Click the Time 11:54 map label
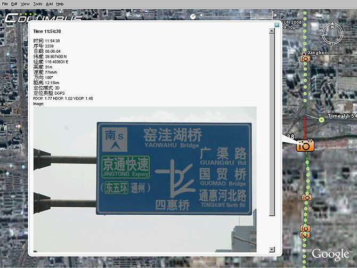The width and height of the screenshot is (357, 268). [342, 116]
